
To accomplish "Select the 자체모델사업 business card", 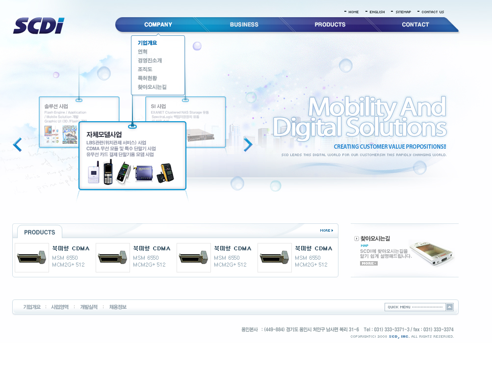I will tap(132, 156).
